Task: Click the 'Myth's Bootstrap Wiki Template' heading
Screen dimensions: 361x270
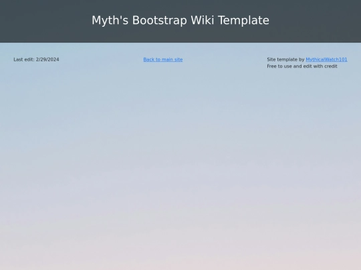Action: [x=180, y=20]
